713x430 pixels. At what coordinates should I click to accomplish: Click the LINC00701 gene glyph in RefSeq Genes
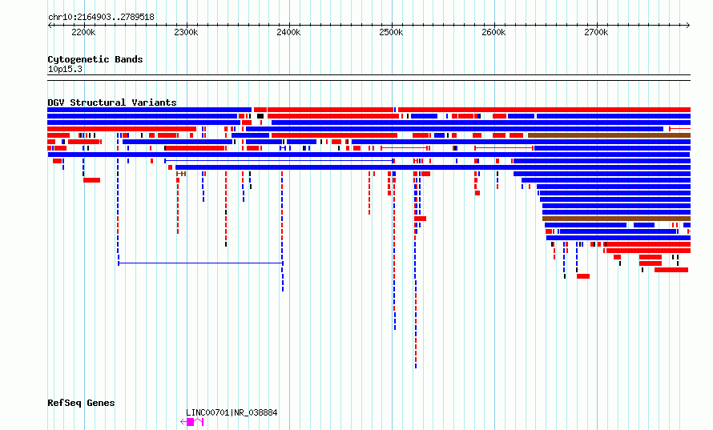tap(192, 422)
